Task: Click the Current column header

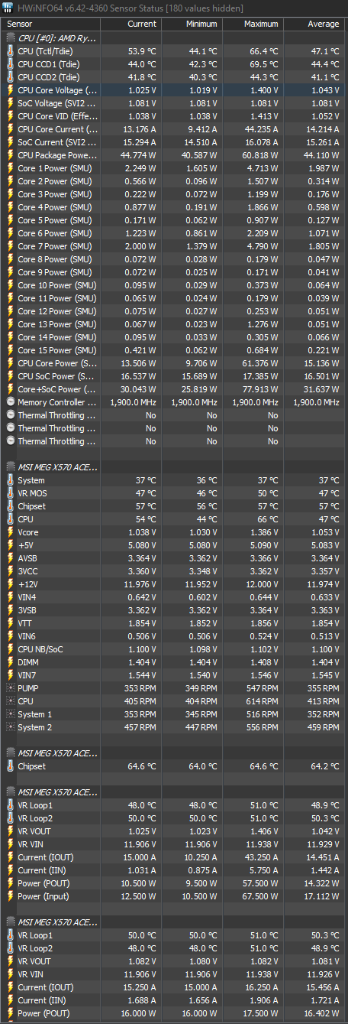Action: tap(130, 24)
